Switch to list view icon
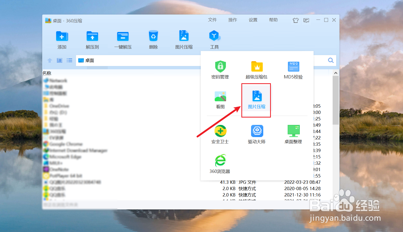 tap(69, 60)
